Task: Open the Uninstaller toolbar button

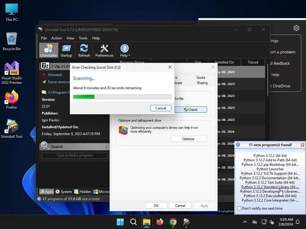Action: pos(49,50)
